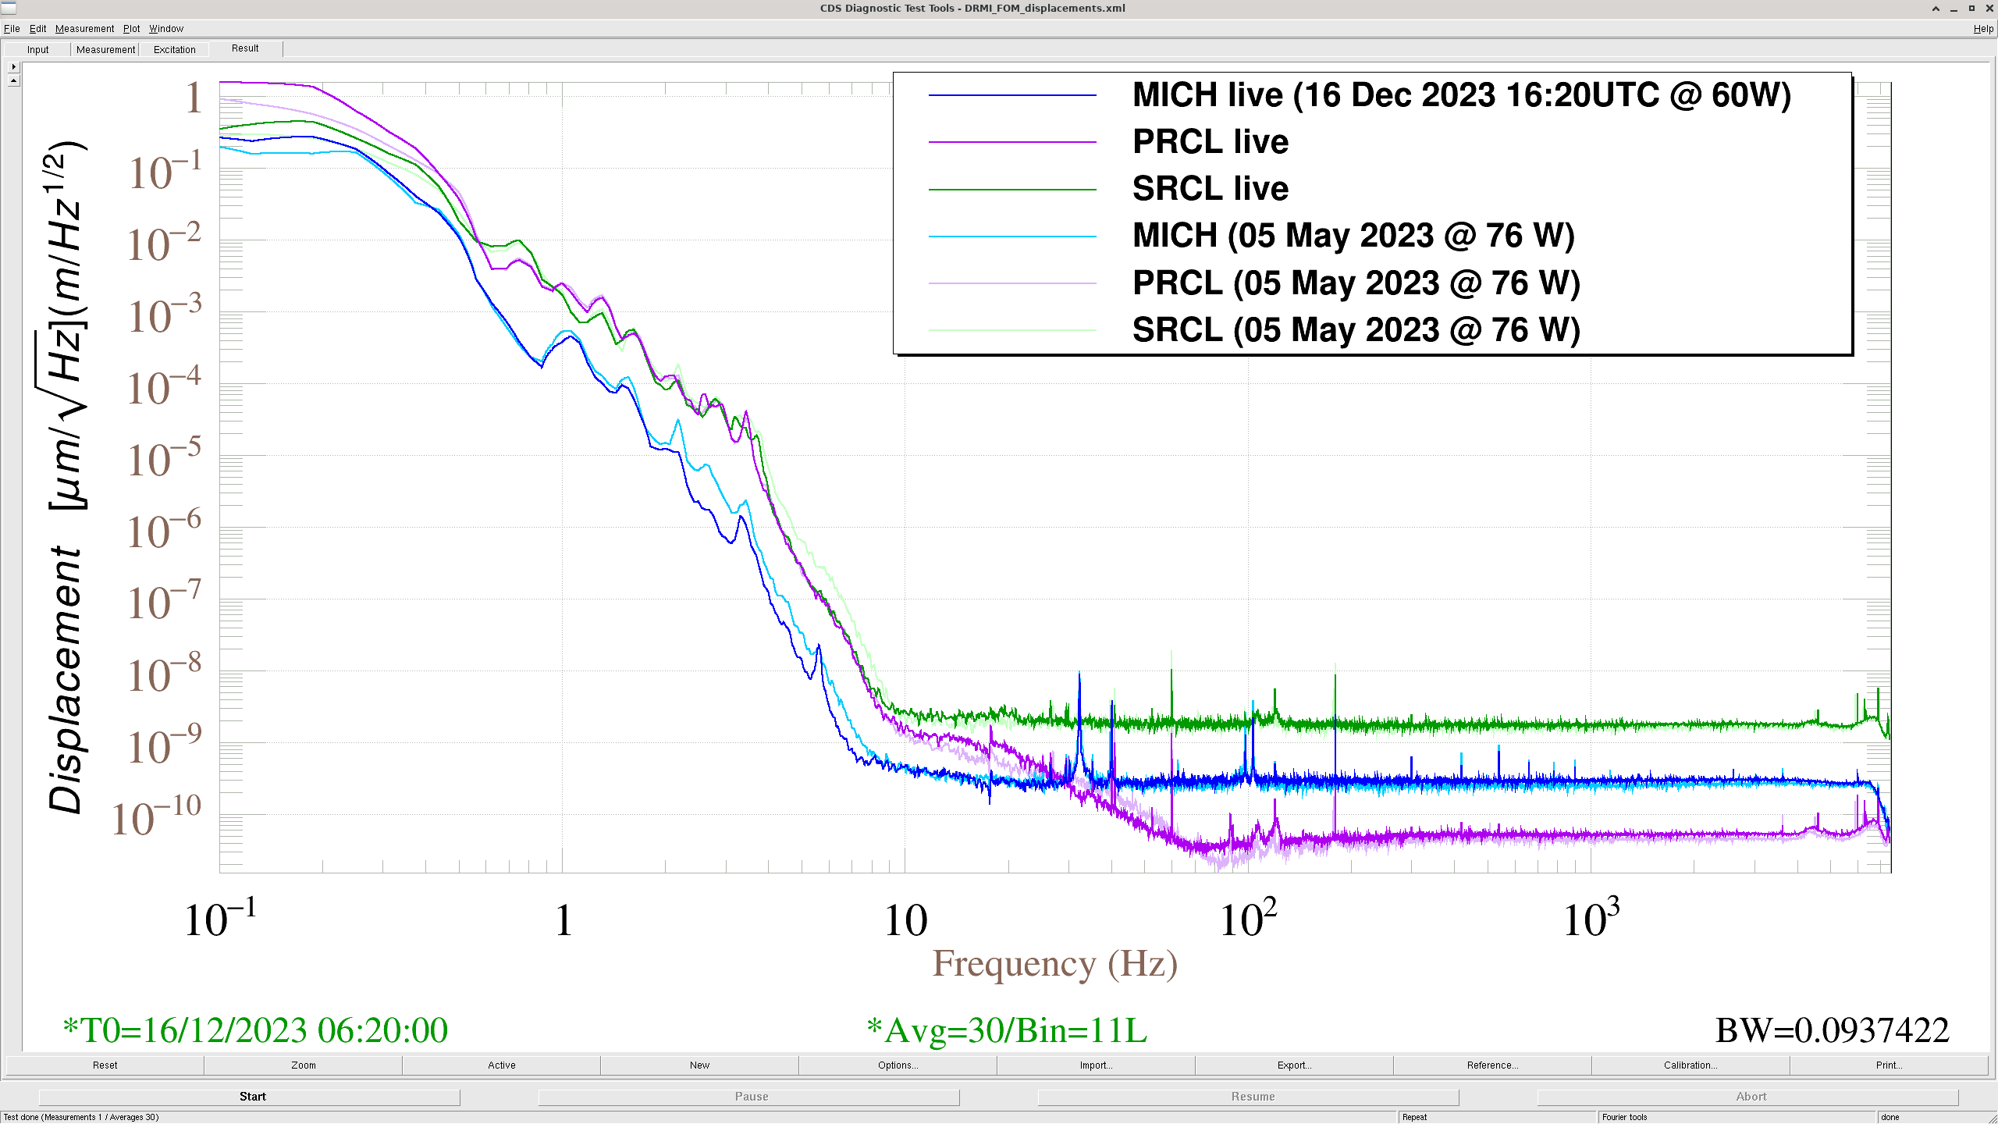
Task: Open the File menu
Action: pyautogui.click(x=12, y=29)
